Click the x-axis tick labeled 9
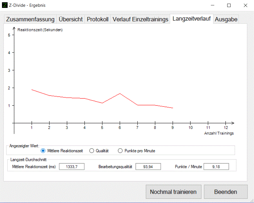 point(173,127)
